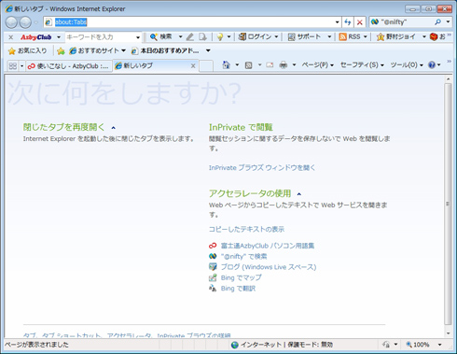Click the light bulb icon in AzbyClub toolbar
Viewport: 457px width, 354px height.
[x=220, y=37]
